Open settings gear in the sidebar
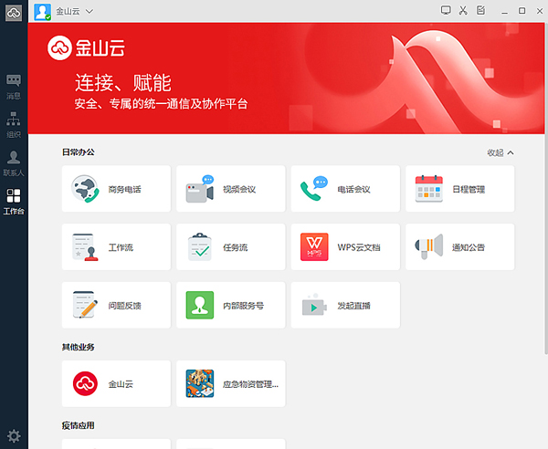This screenshot has width=548, height=449. (x=14, y=435)
